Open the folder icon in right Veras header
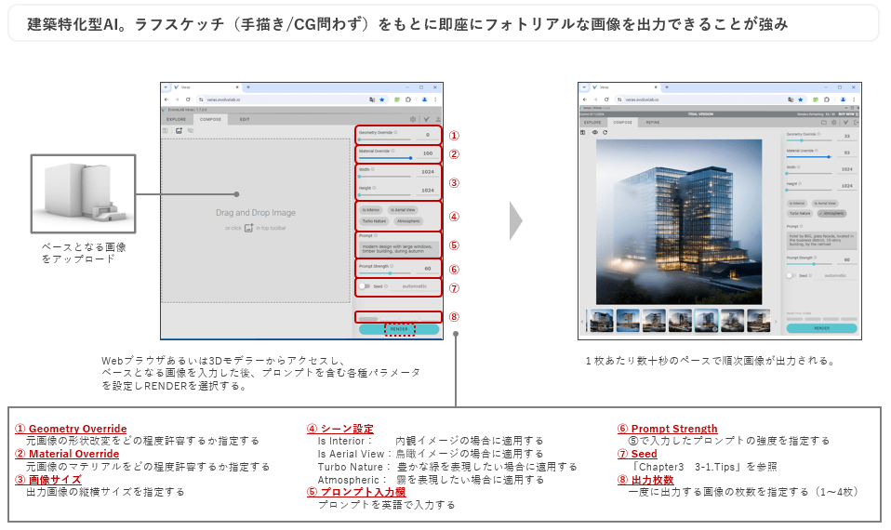 823,122
